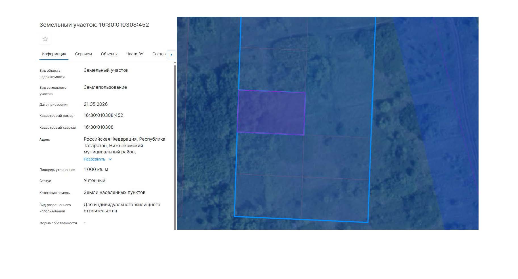The height and width of the screenshot is (279, 518).
Task: Open the Части ЗУ tab
Action: click(135, 54)
